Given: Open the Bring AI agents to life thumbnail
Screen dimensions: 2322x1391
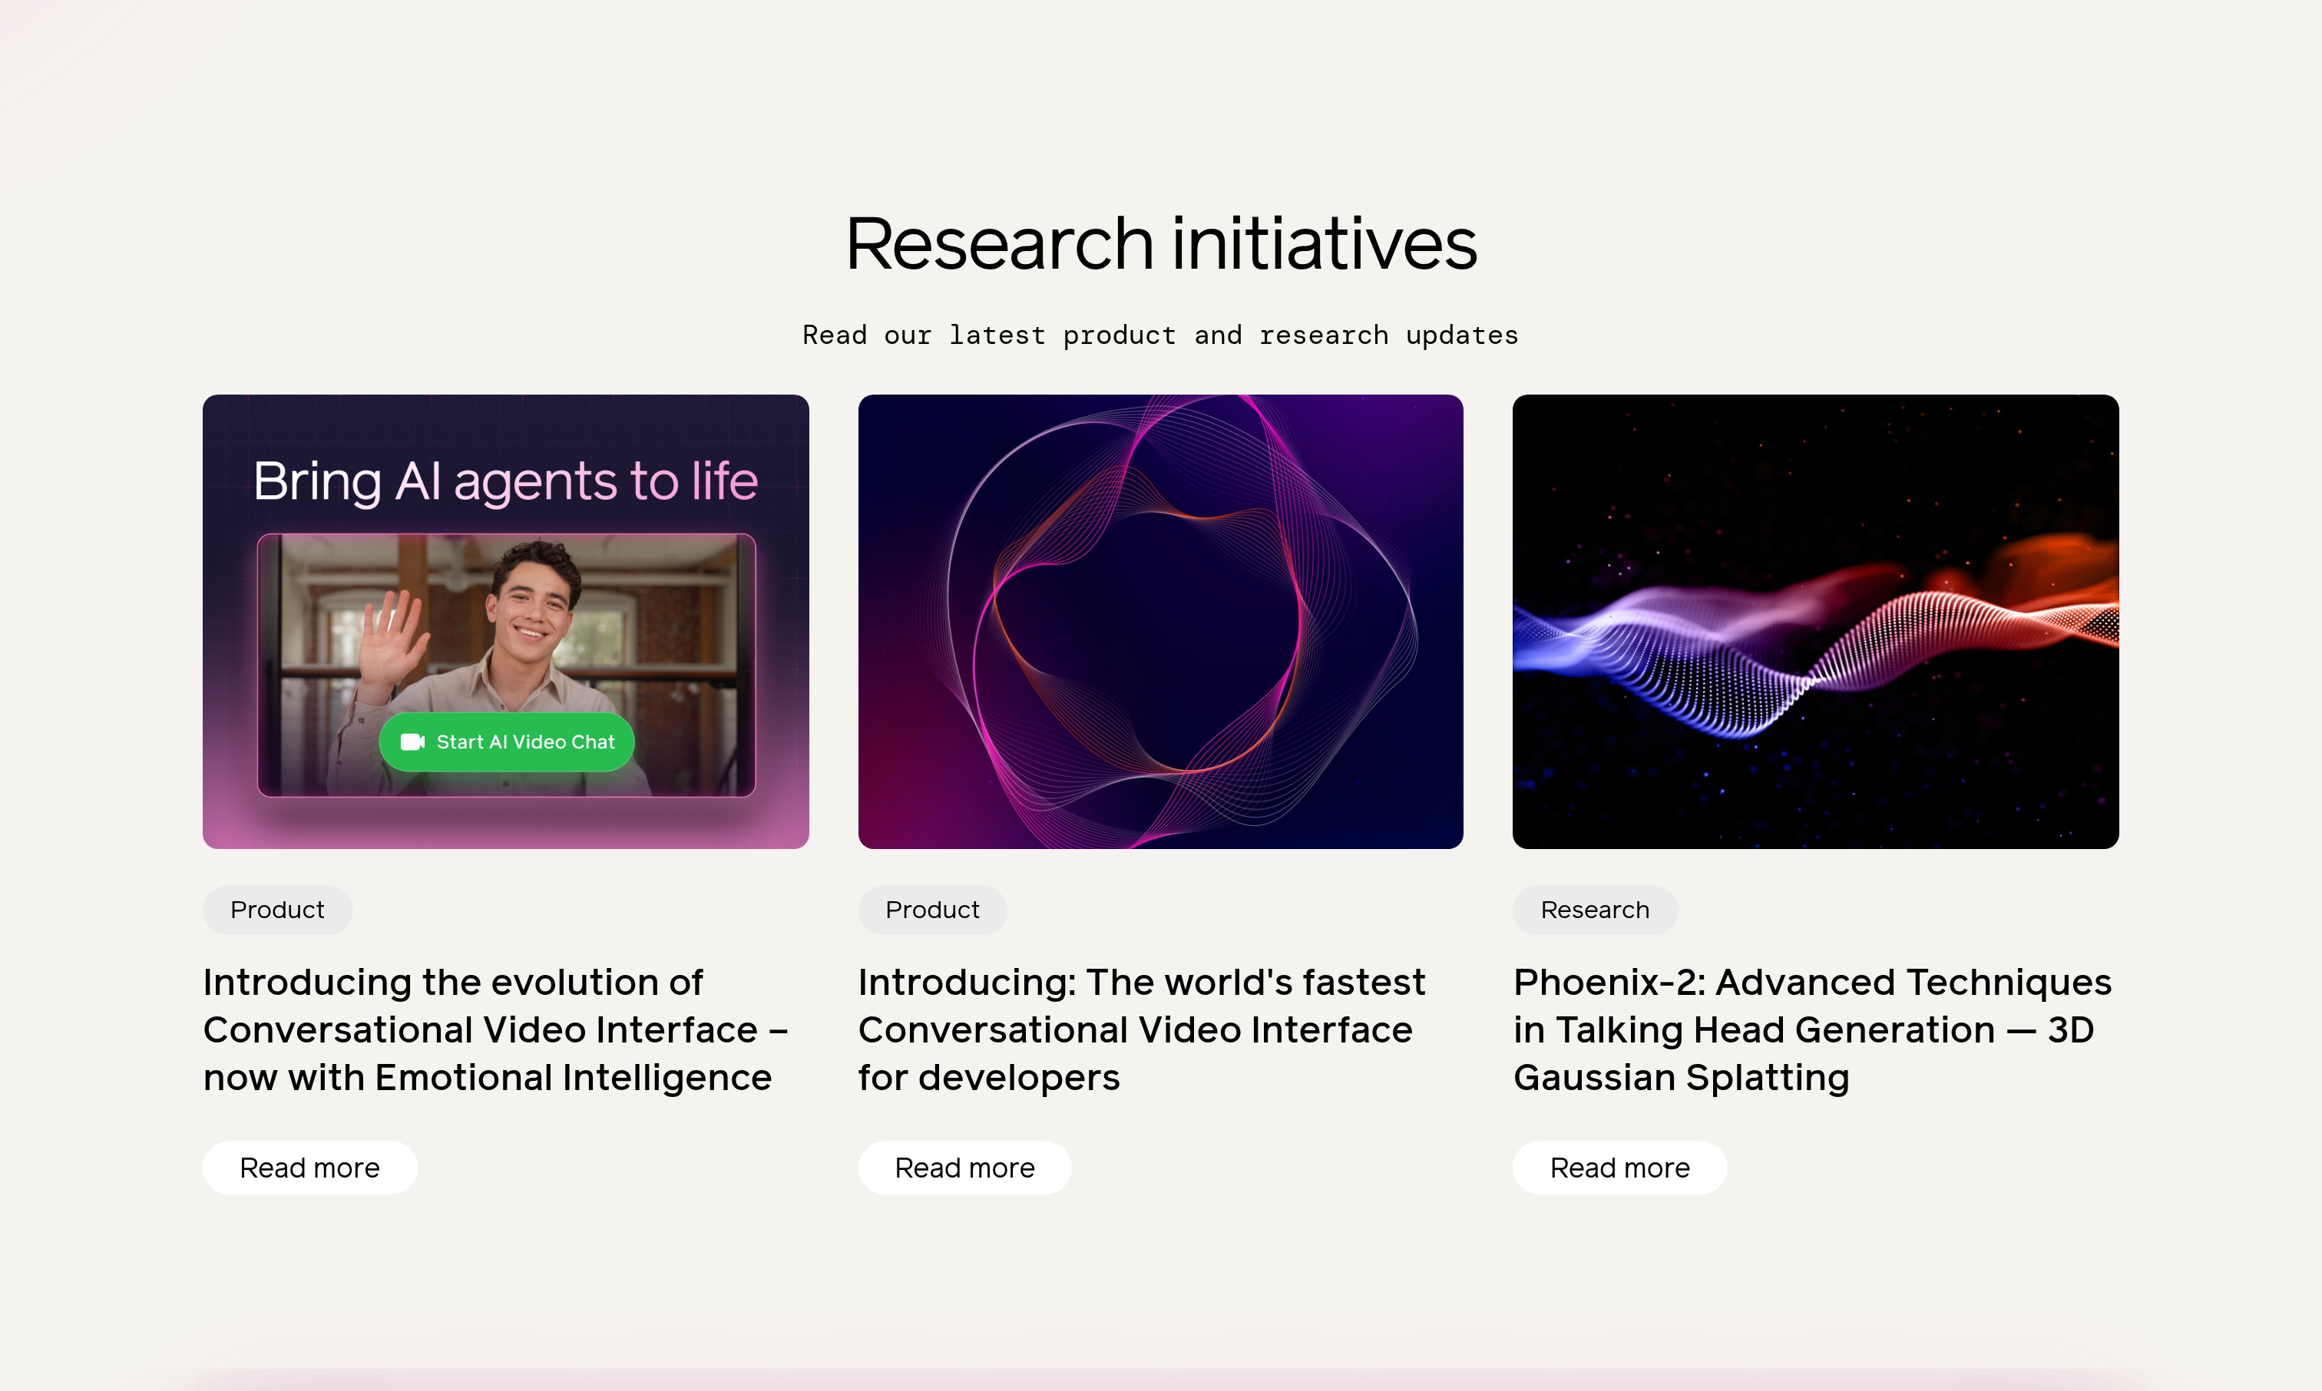Looking at the screenshot, I should point(505,622).
